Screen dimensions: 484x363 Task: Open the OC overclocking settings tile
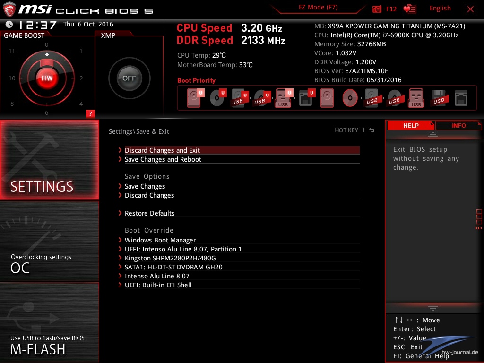click(x=49, y=242)
